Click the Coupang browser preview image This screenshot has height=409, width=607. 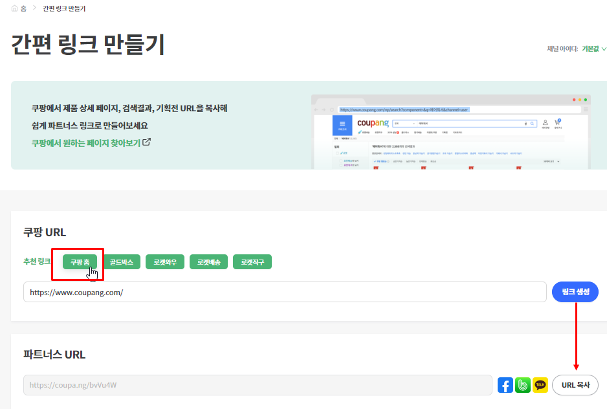click(451, 131)
